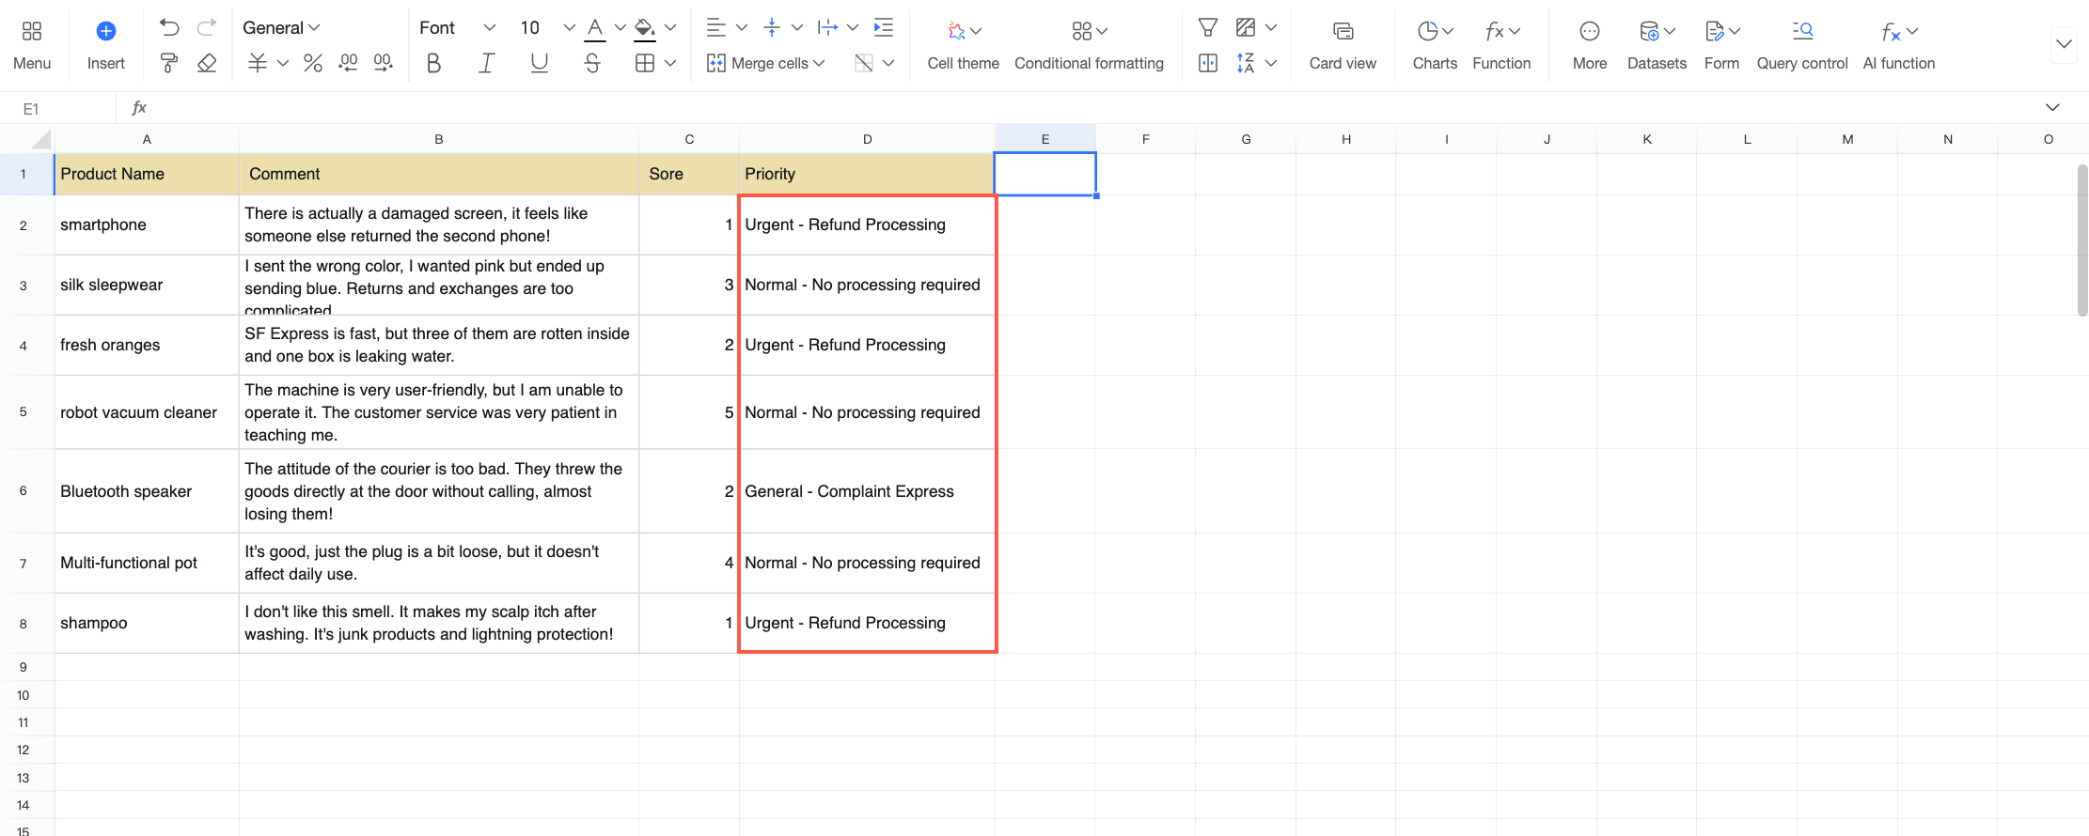The width and height of the screenshot is (2089, 836).
Task: Click the Card view icon
Action: tap(1343, 44)
